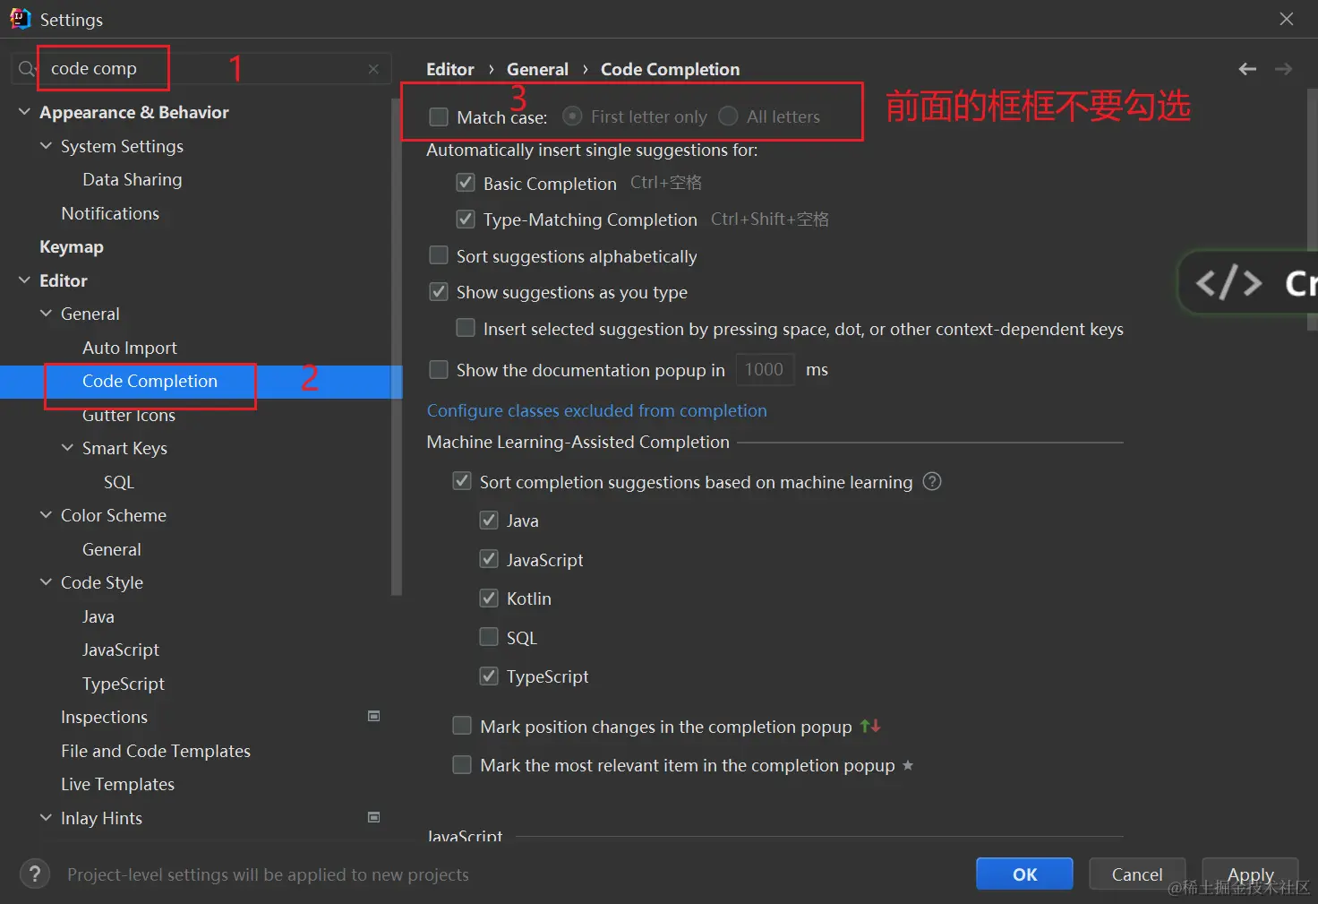This screenshot has width=1318, height=904.
Task: Select SQL under Smart Keys
Action: [x=118, y=482]
